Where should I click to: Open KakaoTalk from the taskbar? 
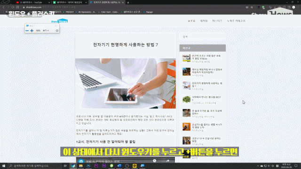(135, 166)
